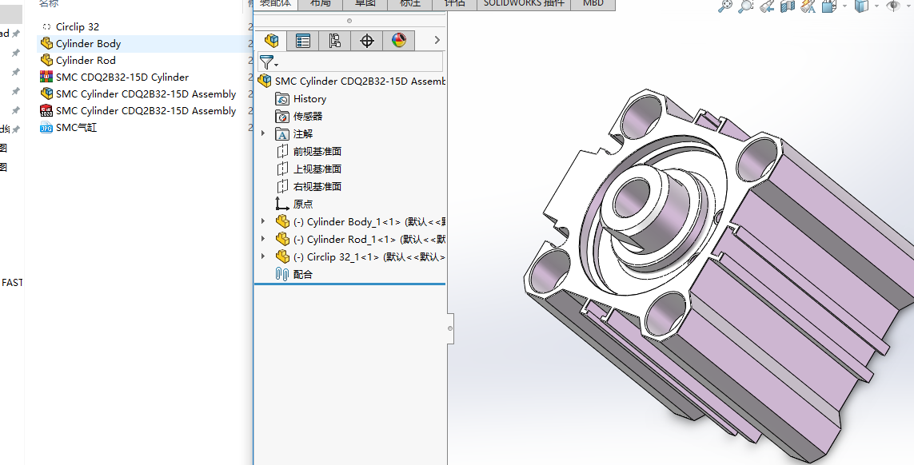Switch to the DisplayManager color ball tab
This screenshot has width=914, height=465.
[399, 40]
